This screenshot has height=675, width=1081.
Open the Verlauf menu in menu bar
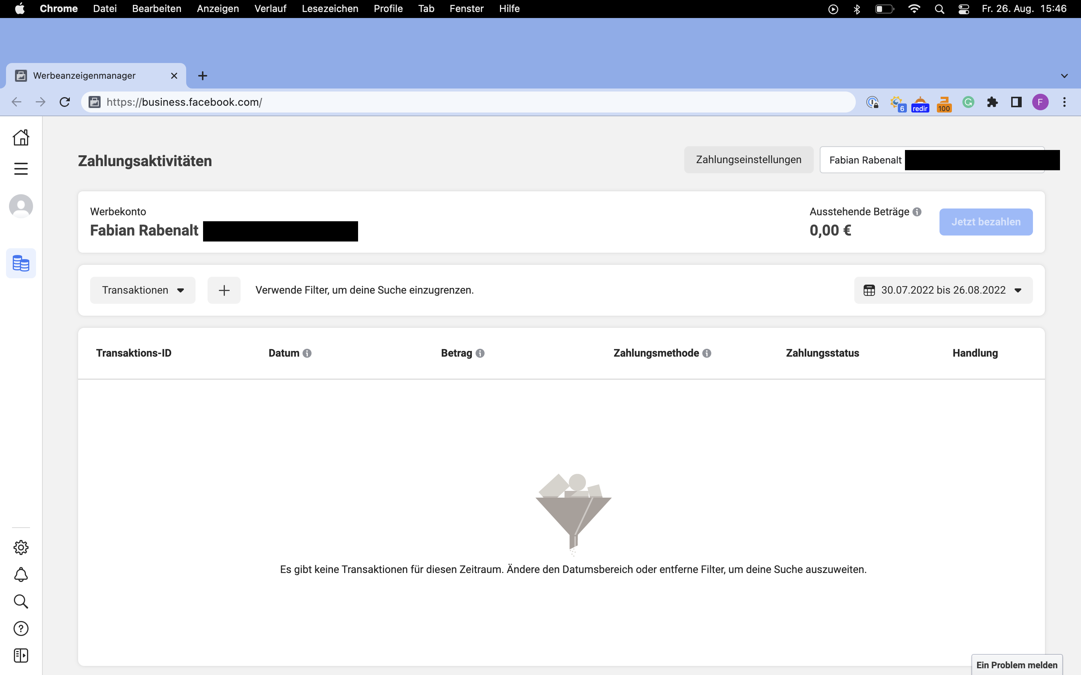270,9
